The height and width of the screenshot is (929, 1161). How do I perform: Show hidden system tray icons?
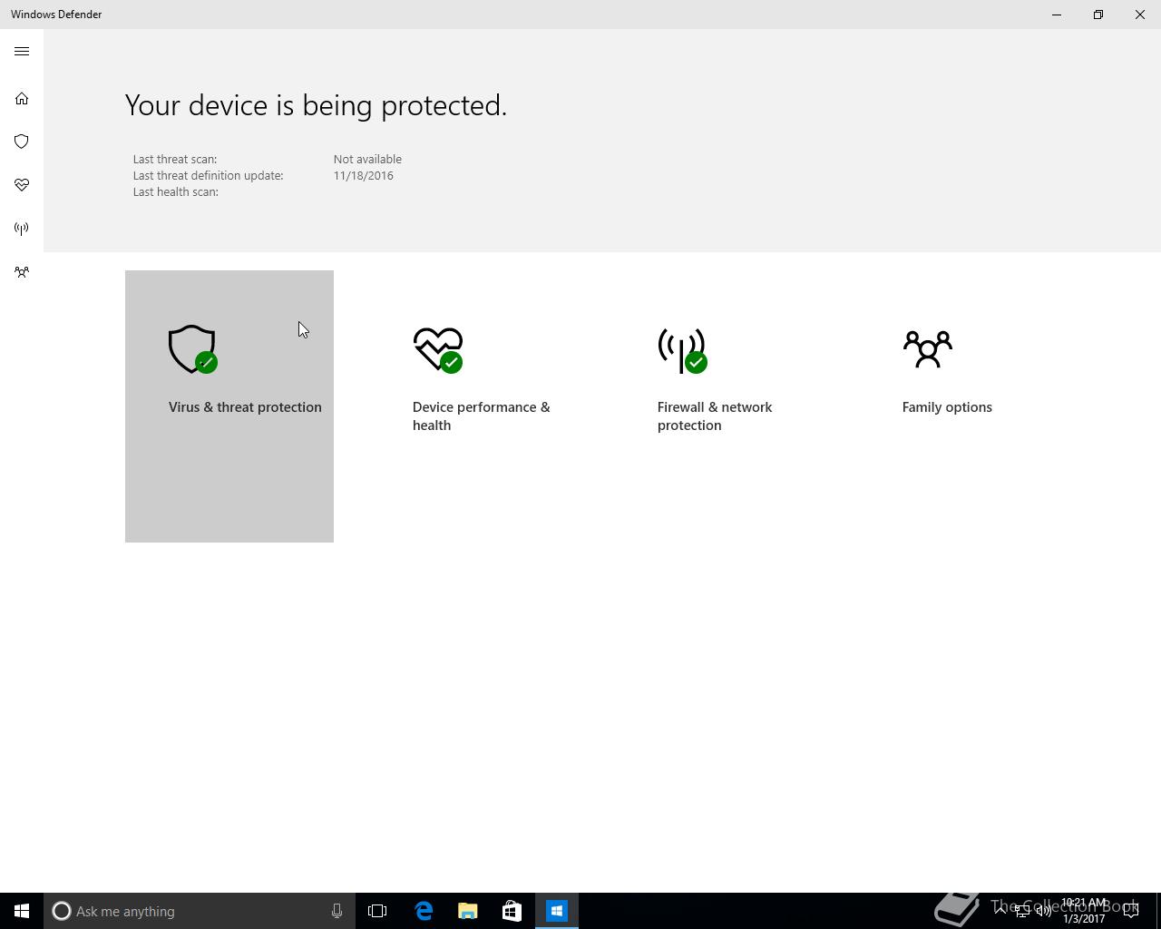pos(1000,911)
